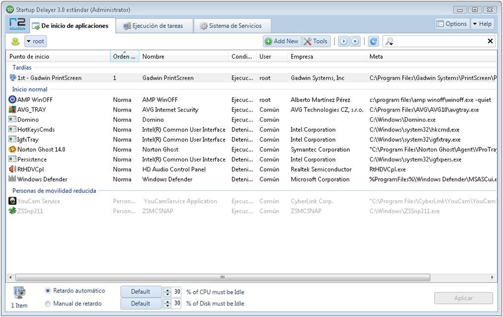This screenshot has width=503, height=317.
Task: Click the Startup Delayer title bar icon
Action: tap(10, 10)
